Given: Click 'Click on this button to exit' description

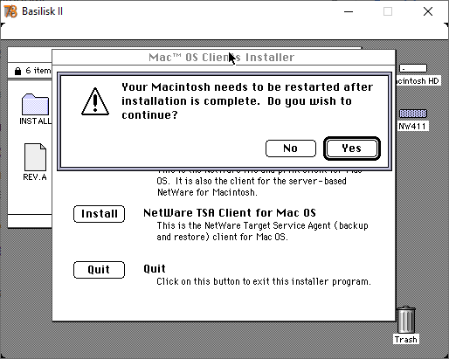Looking at the screenshot, I should 264,281.
